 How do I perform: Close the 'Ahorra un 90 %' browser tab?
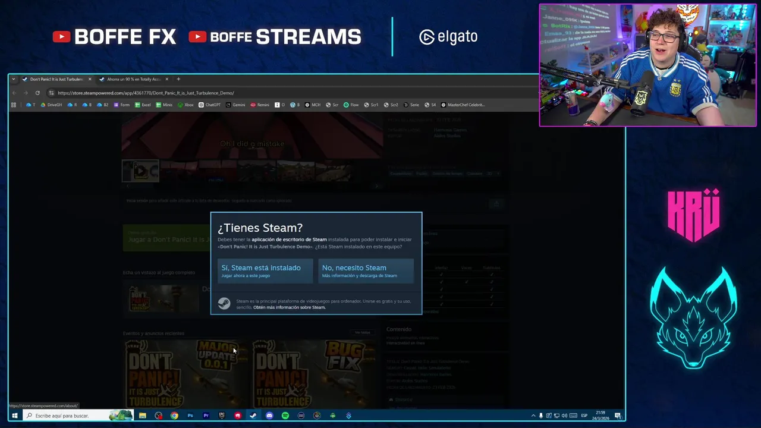point(166,79)
